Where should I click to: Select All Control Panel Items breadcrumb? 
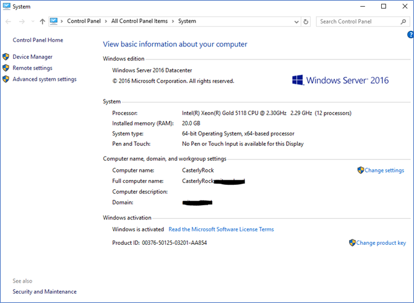pos(139,21)
